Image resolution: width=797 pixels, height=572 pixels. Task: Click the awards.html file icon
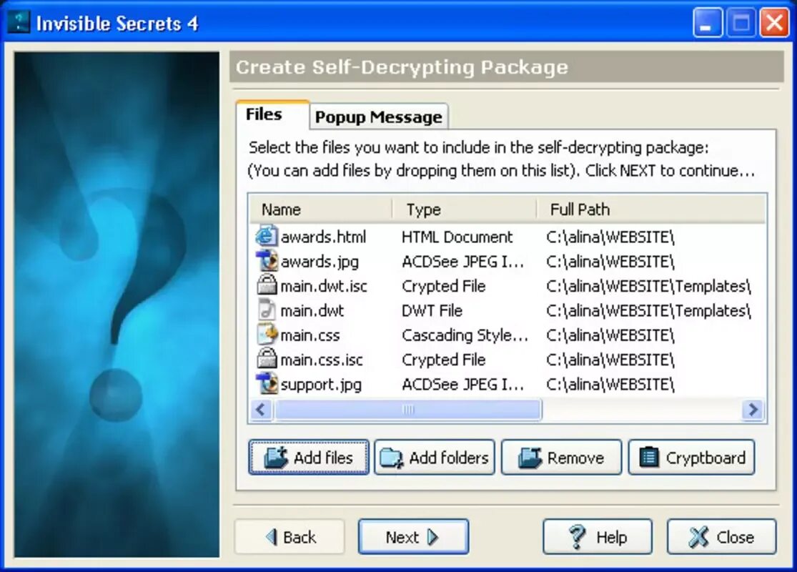pos(267,237)
